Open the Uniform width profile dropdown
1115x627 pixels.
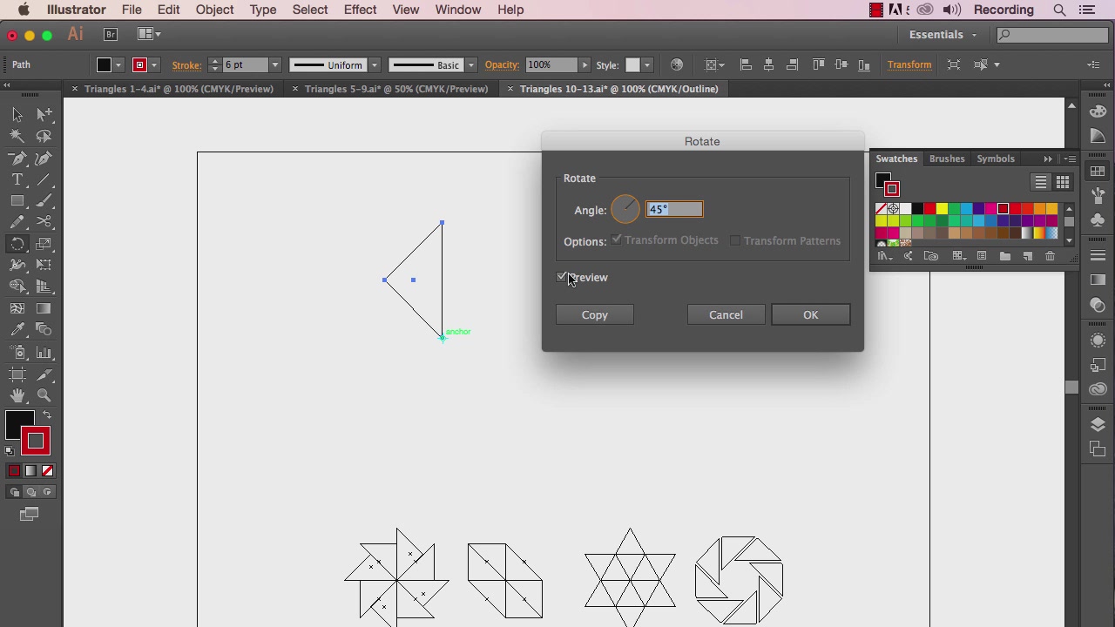pos(374,65)
